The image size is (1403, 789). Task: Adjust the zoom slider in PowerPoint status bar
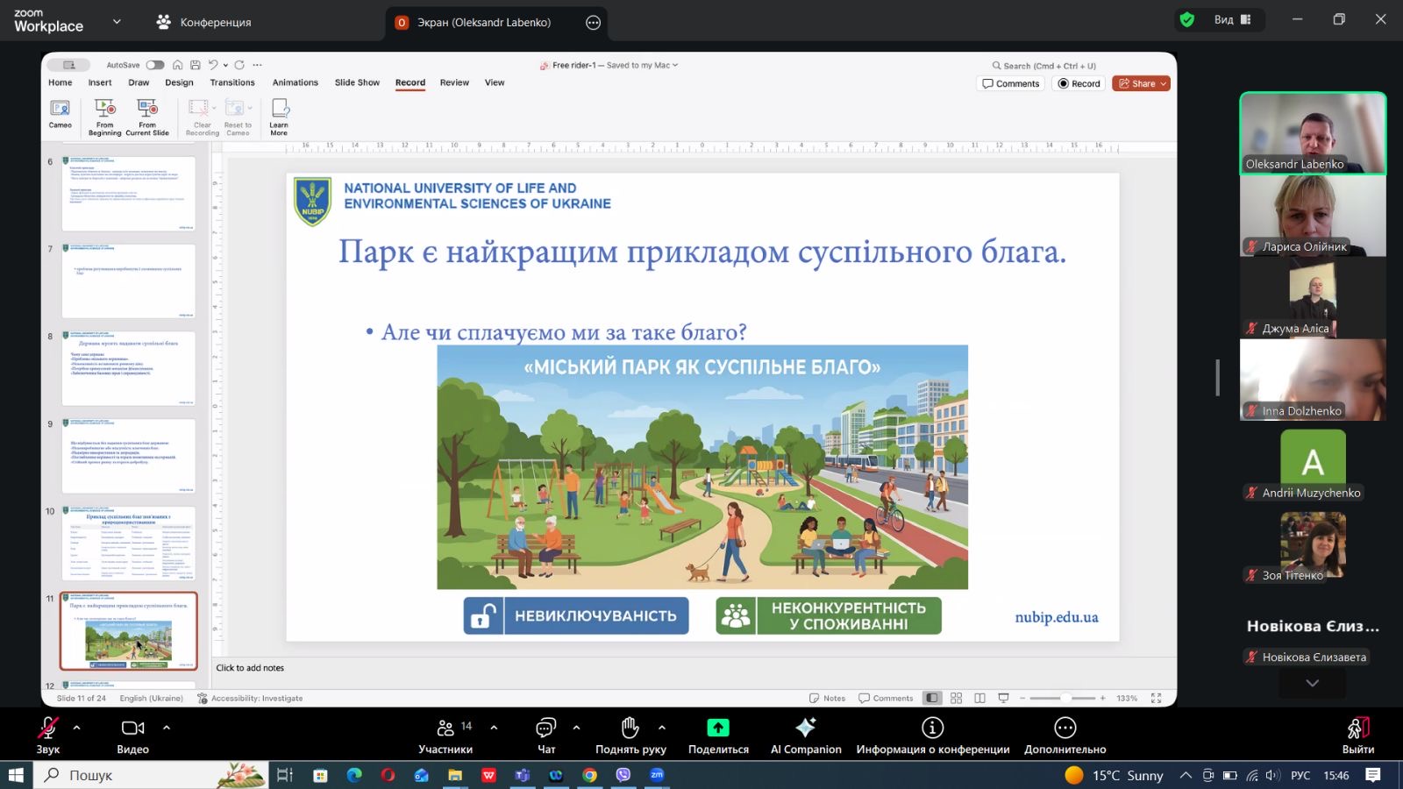(1065, 698)
